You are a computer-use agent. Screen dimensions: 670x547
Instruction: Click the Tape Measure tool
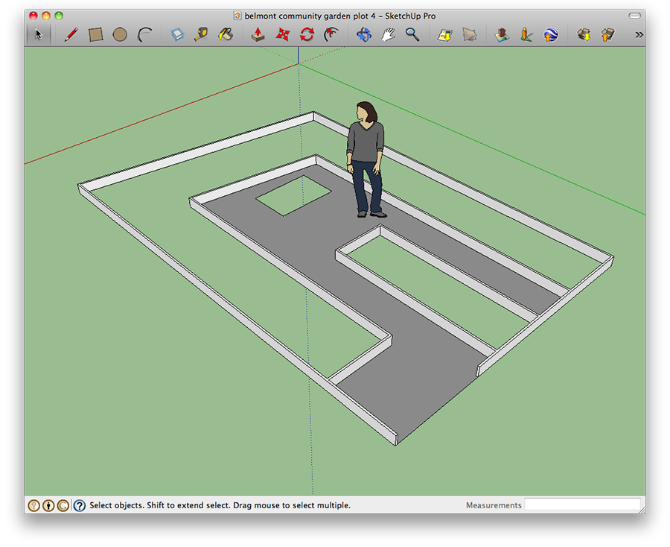tap(201, 34)
